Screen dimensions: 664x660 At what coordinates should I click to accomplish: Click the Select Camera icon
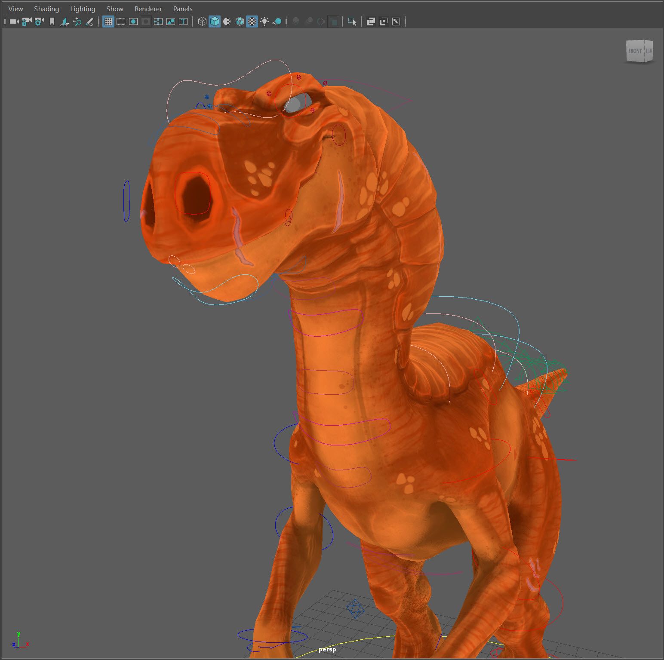coord(14,21)
